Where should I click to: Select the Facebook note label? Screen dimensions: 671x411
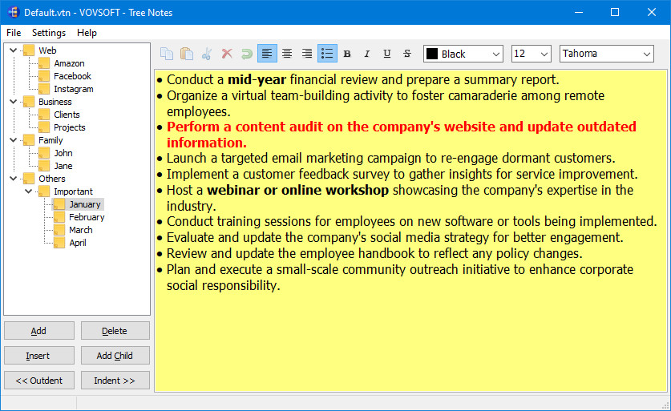pyautogui.click(x=72, y=76)
